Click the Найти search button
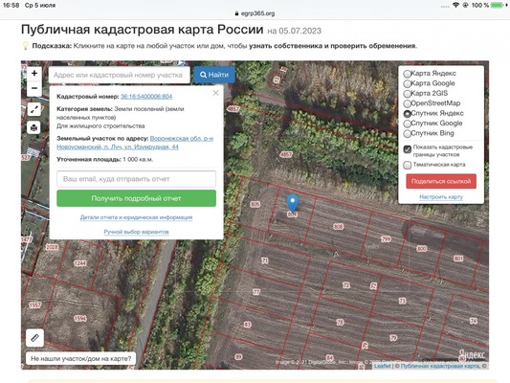 (214, 75)
